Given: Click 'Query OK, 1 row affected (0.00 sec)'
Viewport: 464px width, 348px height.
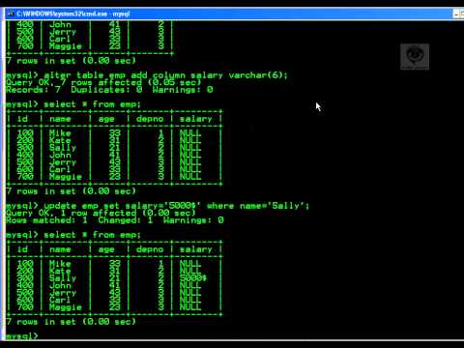Looking at the screenshot, I should (x=101, y=213).
